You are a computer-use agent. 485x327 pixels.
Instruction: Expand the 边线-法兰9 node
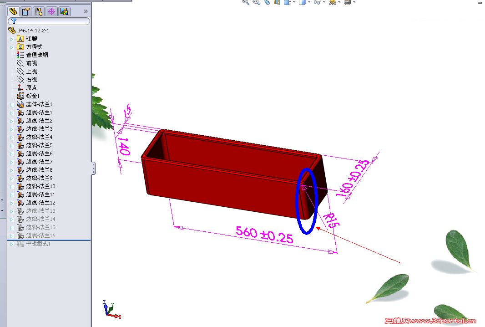click(12, 179)
